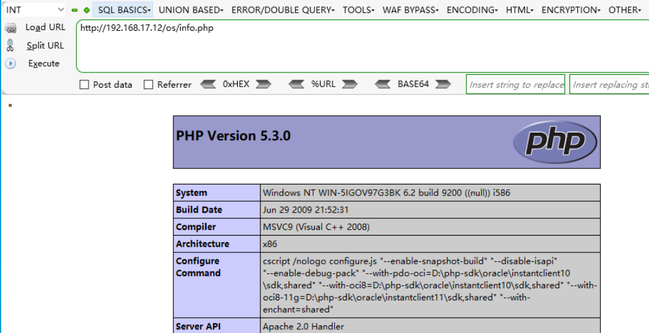Click the Windows NT system value
The height and width of the screenshot is (333, 649).
[x=386, y=193]
